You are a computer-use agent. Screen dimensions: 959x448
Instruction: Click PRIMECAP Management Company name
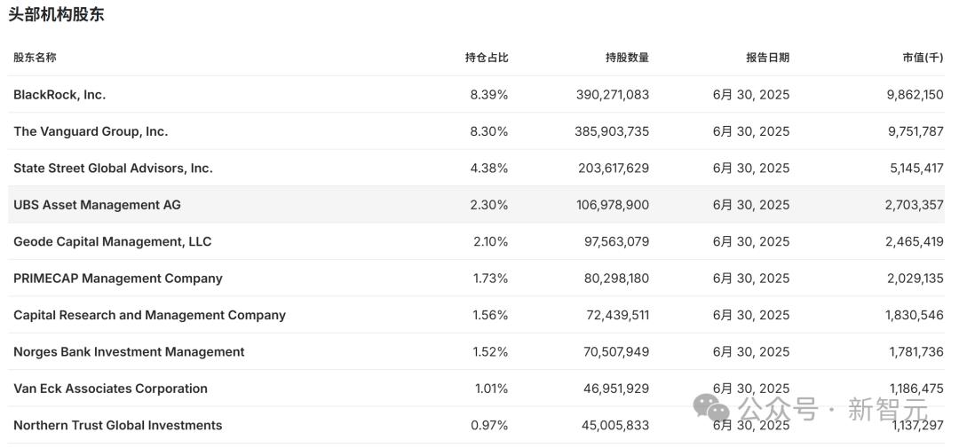pyautogui.click(x=118, y=279)
